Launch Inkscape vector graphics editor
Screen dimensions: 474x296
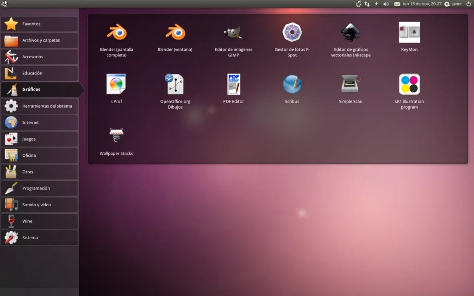(x=350, y=33)
